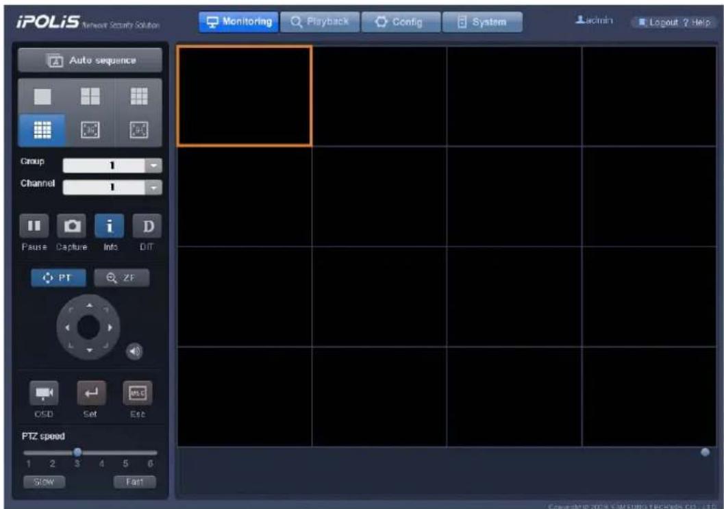724x509 pixels.
Task: Move camera diagonally up-left on PTZ pad
Action: [71, 310]
